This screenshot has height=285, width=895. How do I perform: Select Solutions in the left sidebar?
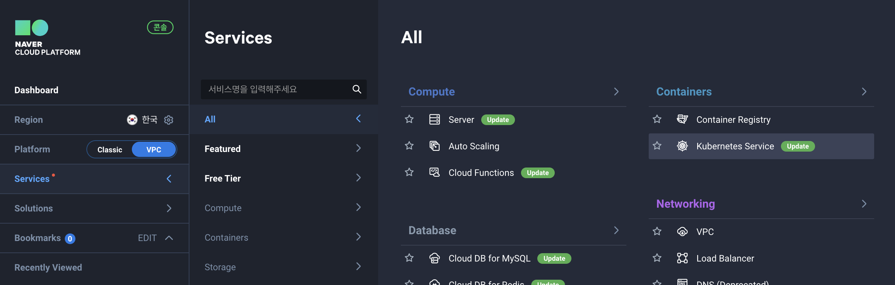pyautogui.click(x=94, y=208)
